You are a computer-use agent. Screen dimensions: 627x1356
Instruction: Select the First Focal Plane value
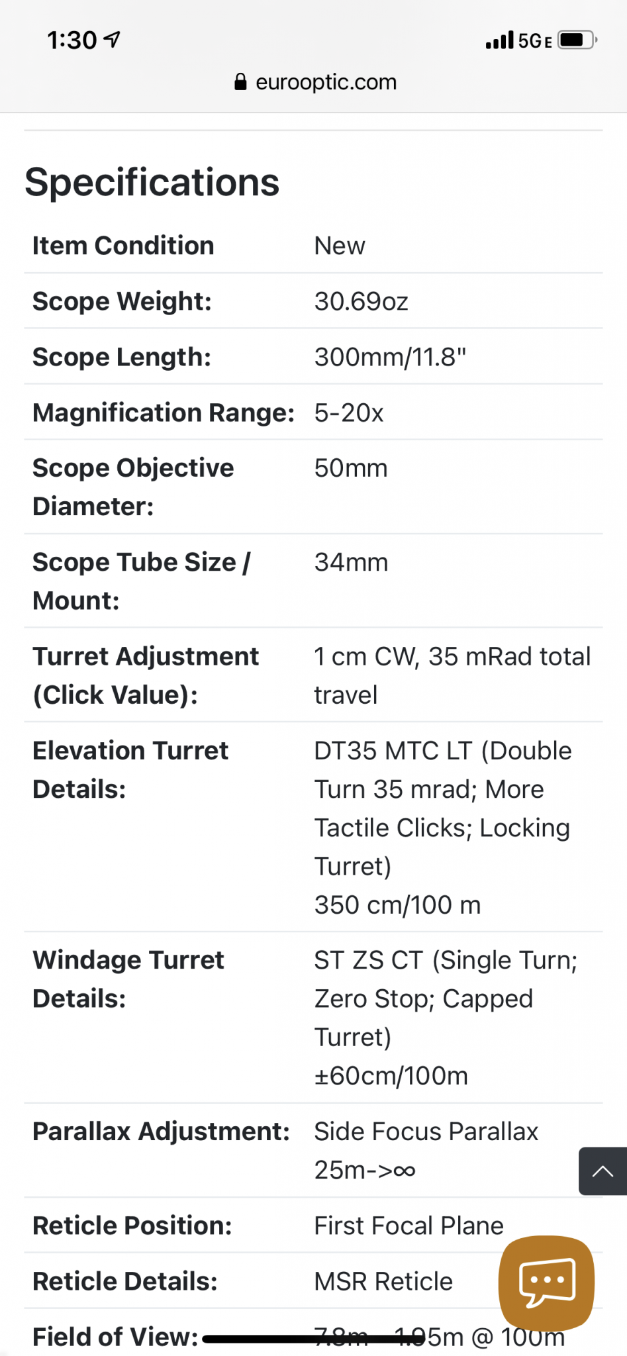tap(409, 1226)
